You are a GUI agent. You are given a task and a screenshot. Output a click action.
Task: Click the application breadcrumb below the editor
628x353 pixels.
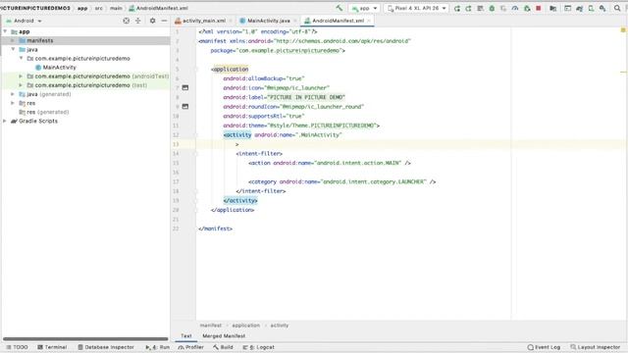[x=246, y=326]
